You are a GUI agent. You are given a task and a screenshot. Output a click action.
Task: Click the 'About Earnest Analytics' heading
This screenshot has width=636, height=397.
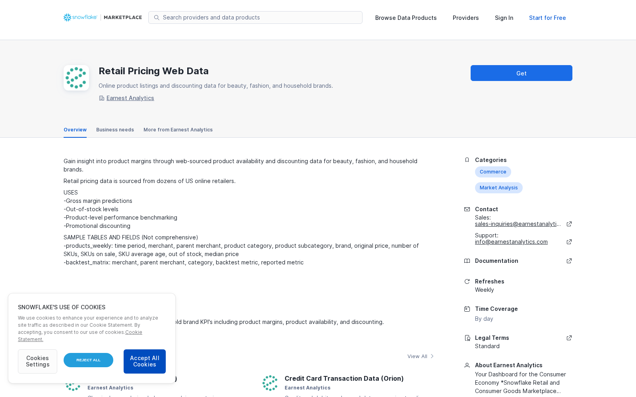[x=509, y=365]
